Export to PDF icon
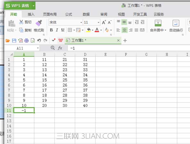Image resolution: width=190 pixels, height=144 pixels. pos(20,41)
